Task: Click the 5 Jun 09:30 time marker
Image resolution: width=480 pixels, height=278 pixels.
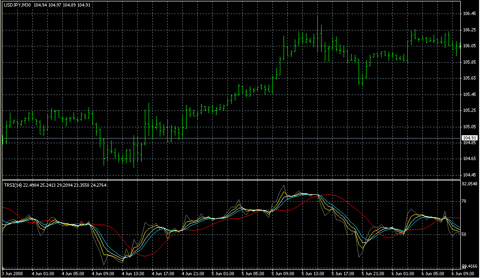Action: 283,273
